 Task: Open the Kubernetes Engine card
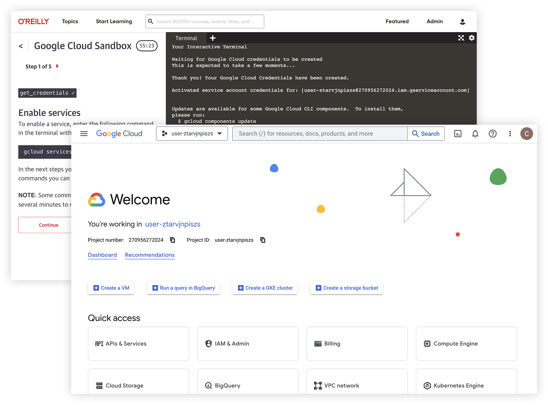point(466,382)
